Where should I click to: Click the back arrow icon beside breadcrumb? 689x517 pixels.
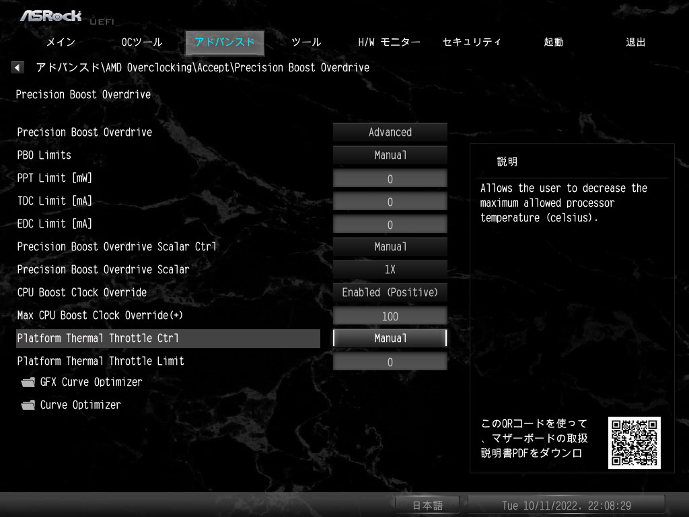pyautogui.click(x=17, y=67)
